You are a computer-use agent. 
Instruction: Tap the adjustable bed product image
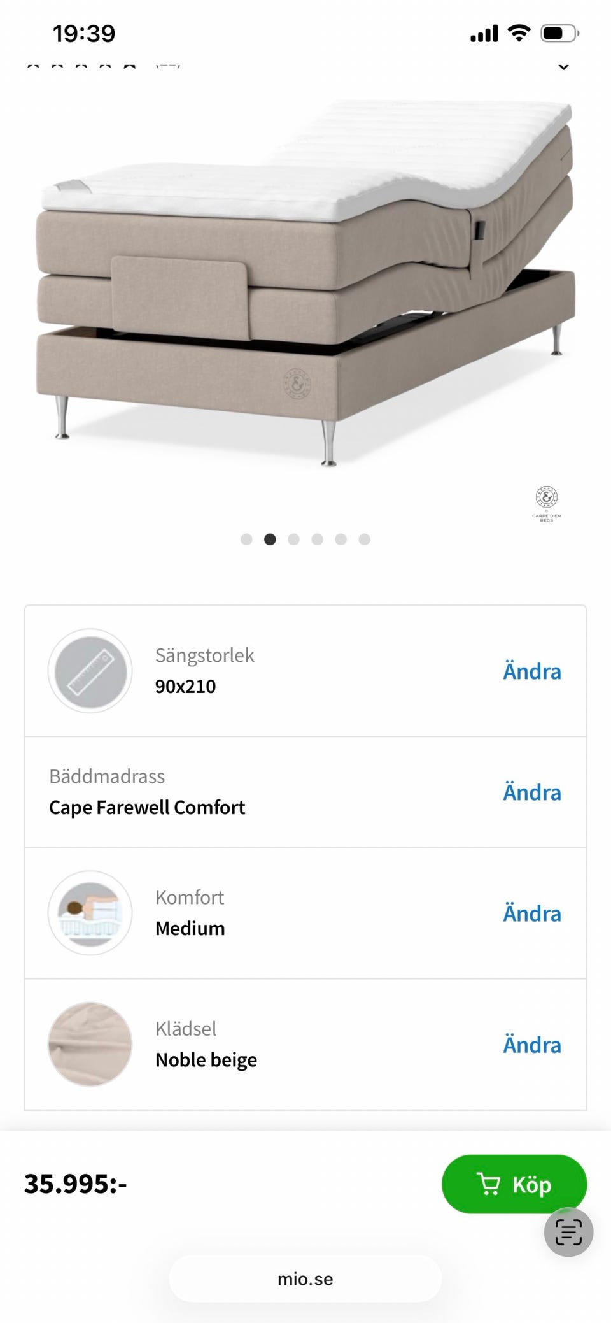pyautogui.click(x=305, y=280)
